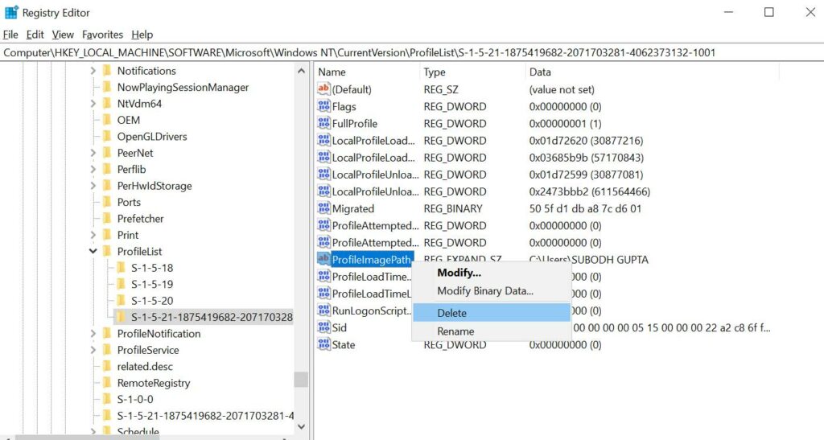The height and width of the screenshot is (440, 824).
Task: Select the related.desc folder icon
Action: [107, 366]
